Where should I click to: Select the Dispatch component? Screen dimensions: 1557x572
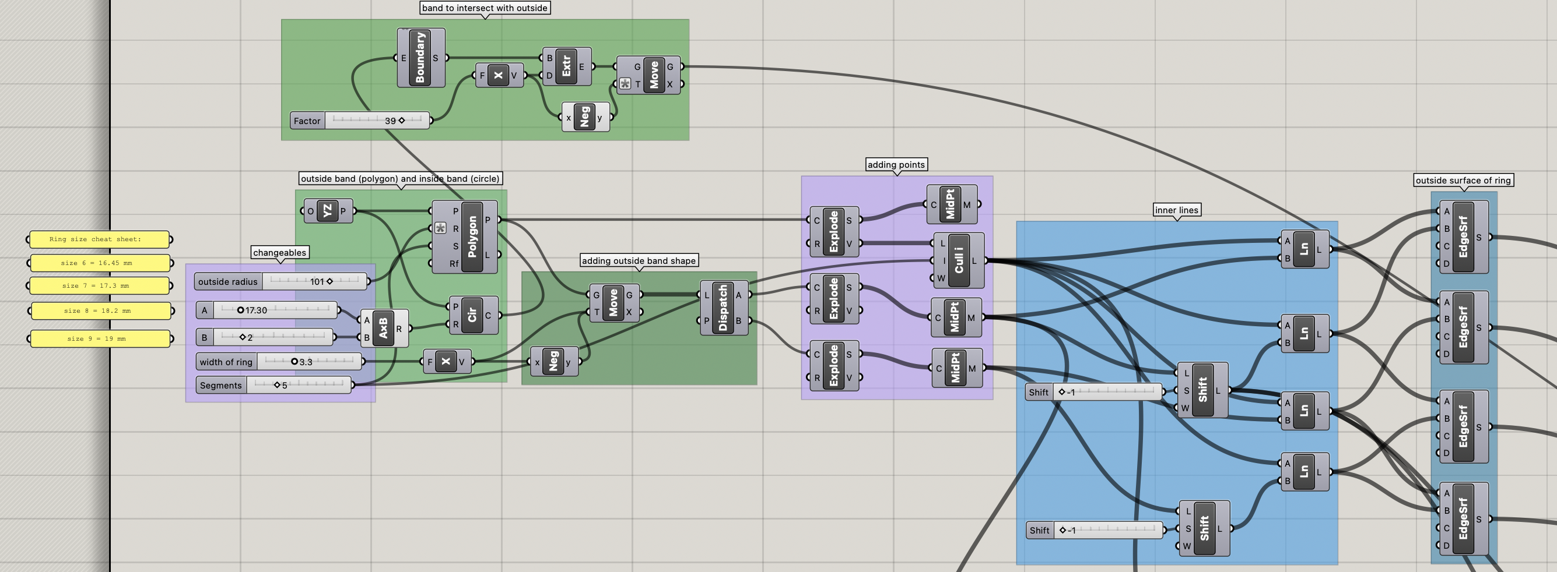coord(723,308)
